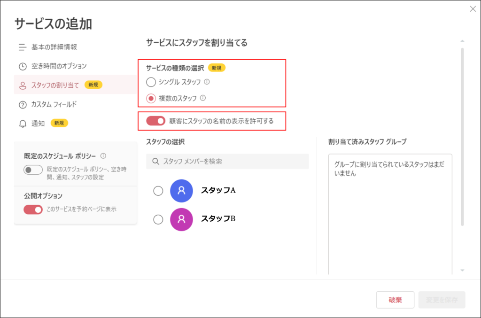Enable the 既定のスケジュール ポリシー toggle
Viewport: 481px width, 318px height.
click(33, 170)
